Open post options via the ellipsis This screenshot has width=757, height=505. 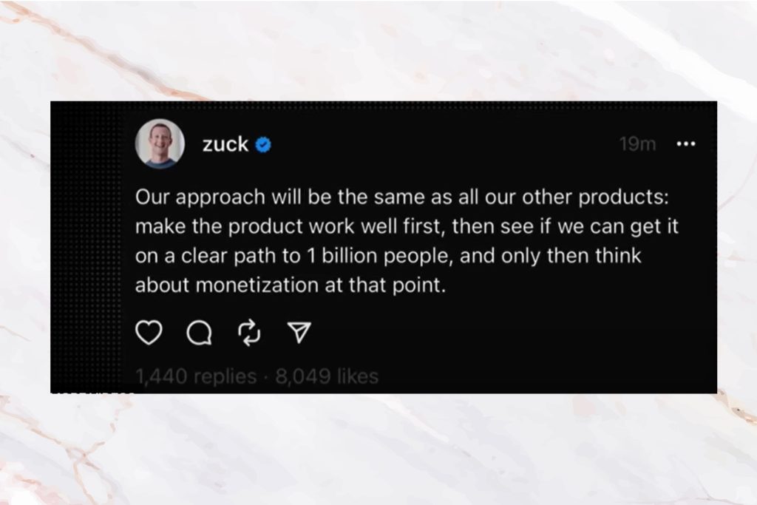coord(686,144)
